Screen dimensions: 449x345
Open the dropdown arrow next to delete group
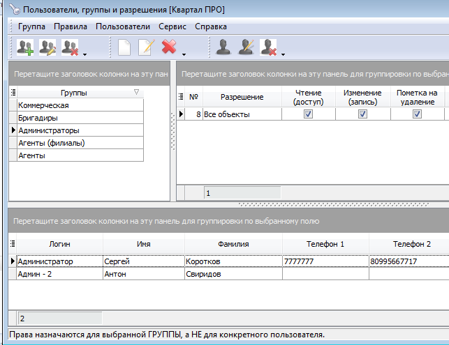pyautogui.click(x=84, y=53)
